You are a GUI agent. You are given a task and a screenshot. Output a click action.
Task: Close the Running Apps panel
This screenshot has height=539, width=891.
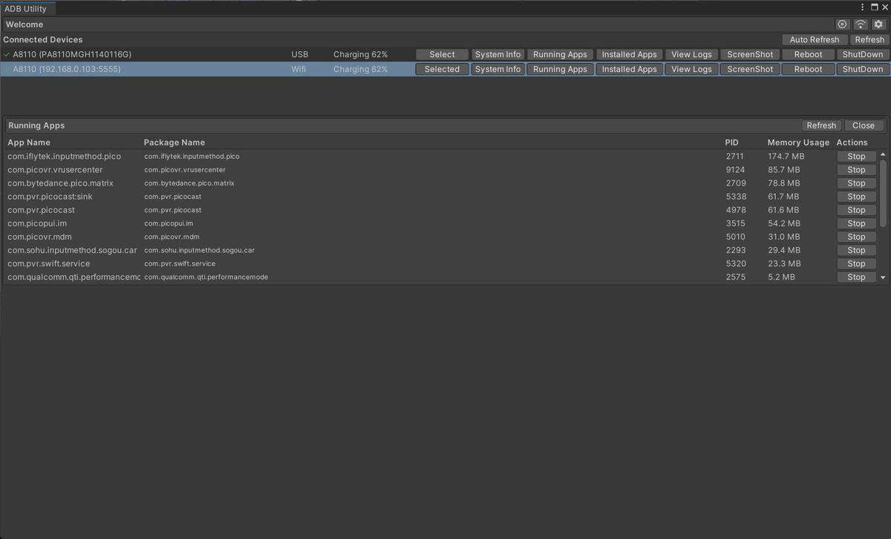864,125
